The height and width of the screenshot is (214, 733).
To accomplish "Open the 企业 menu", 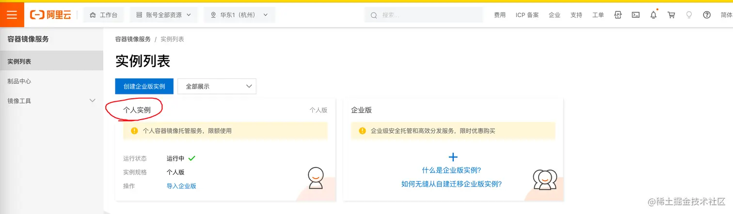I will (555, 15).
